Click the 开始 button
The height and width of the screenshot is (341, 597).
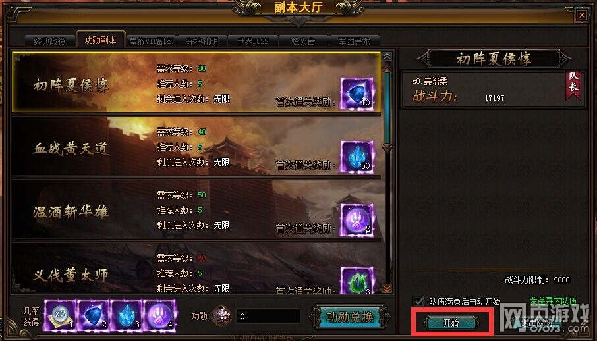(x=451, y=323)
